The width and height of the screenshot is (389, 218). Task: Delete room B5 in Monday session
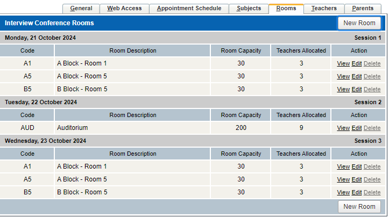[372, 89]
